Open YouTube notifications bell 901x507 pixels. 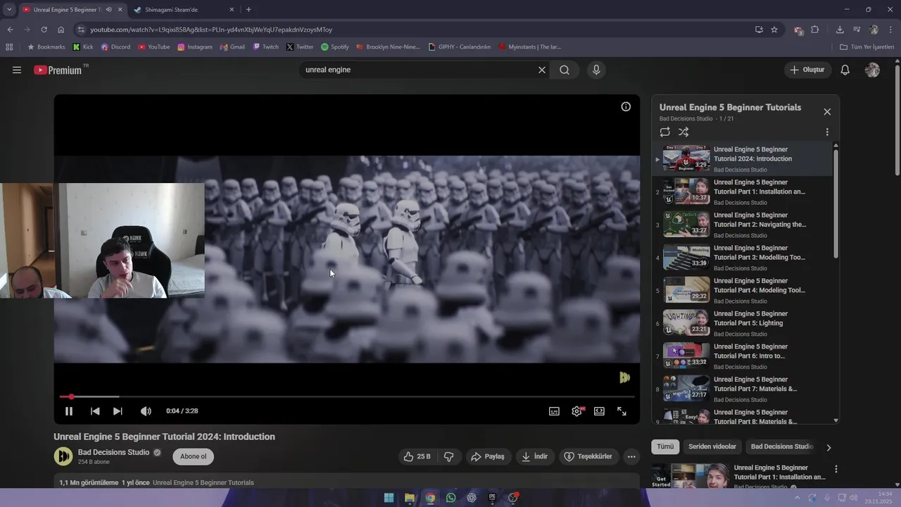pos(845,70)
